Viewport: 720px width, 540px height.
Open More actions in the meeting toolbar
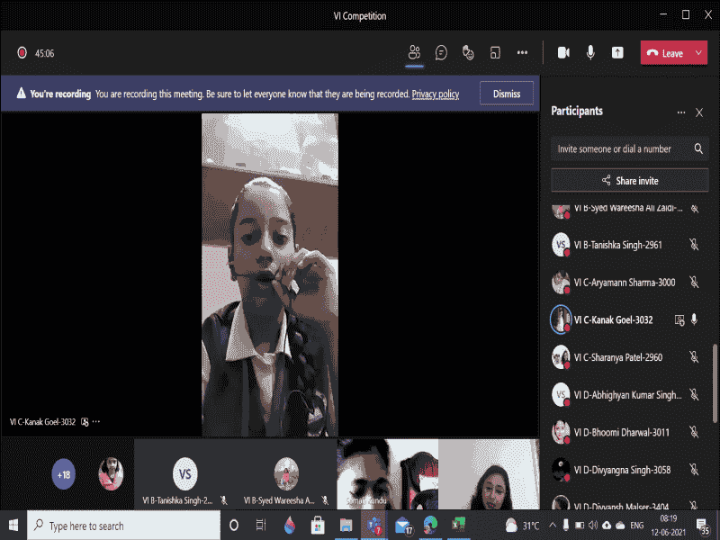click(x=522, y=53)
